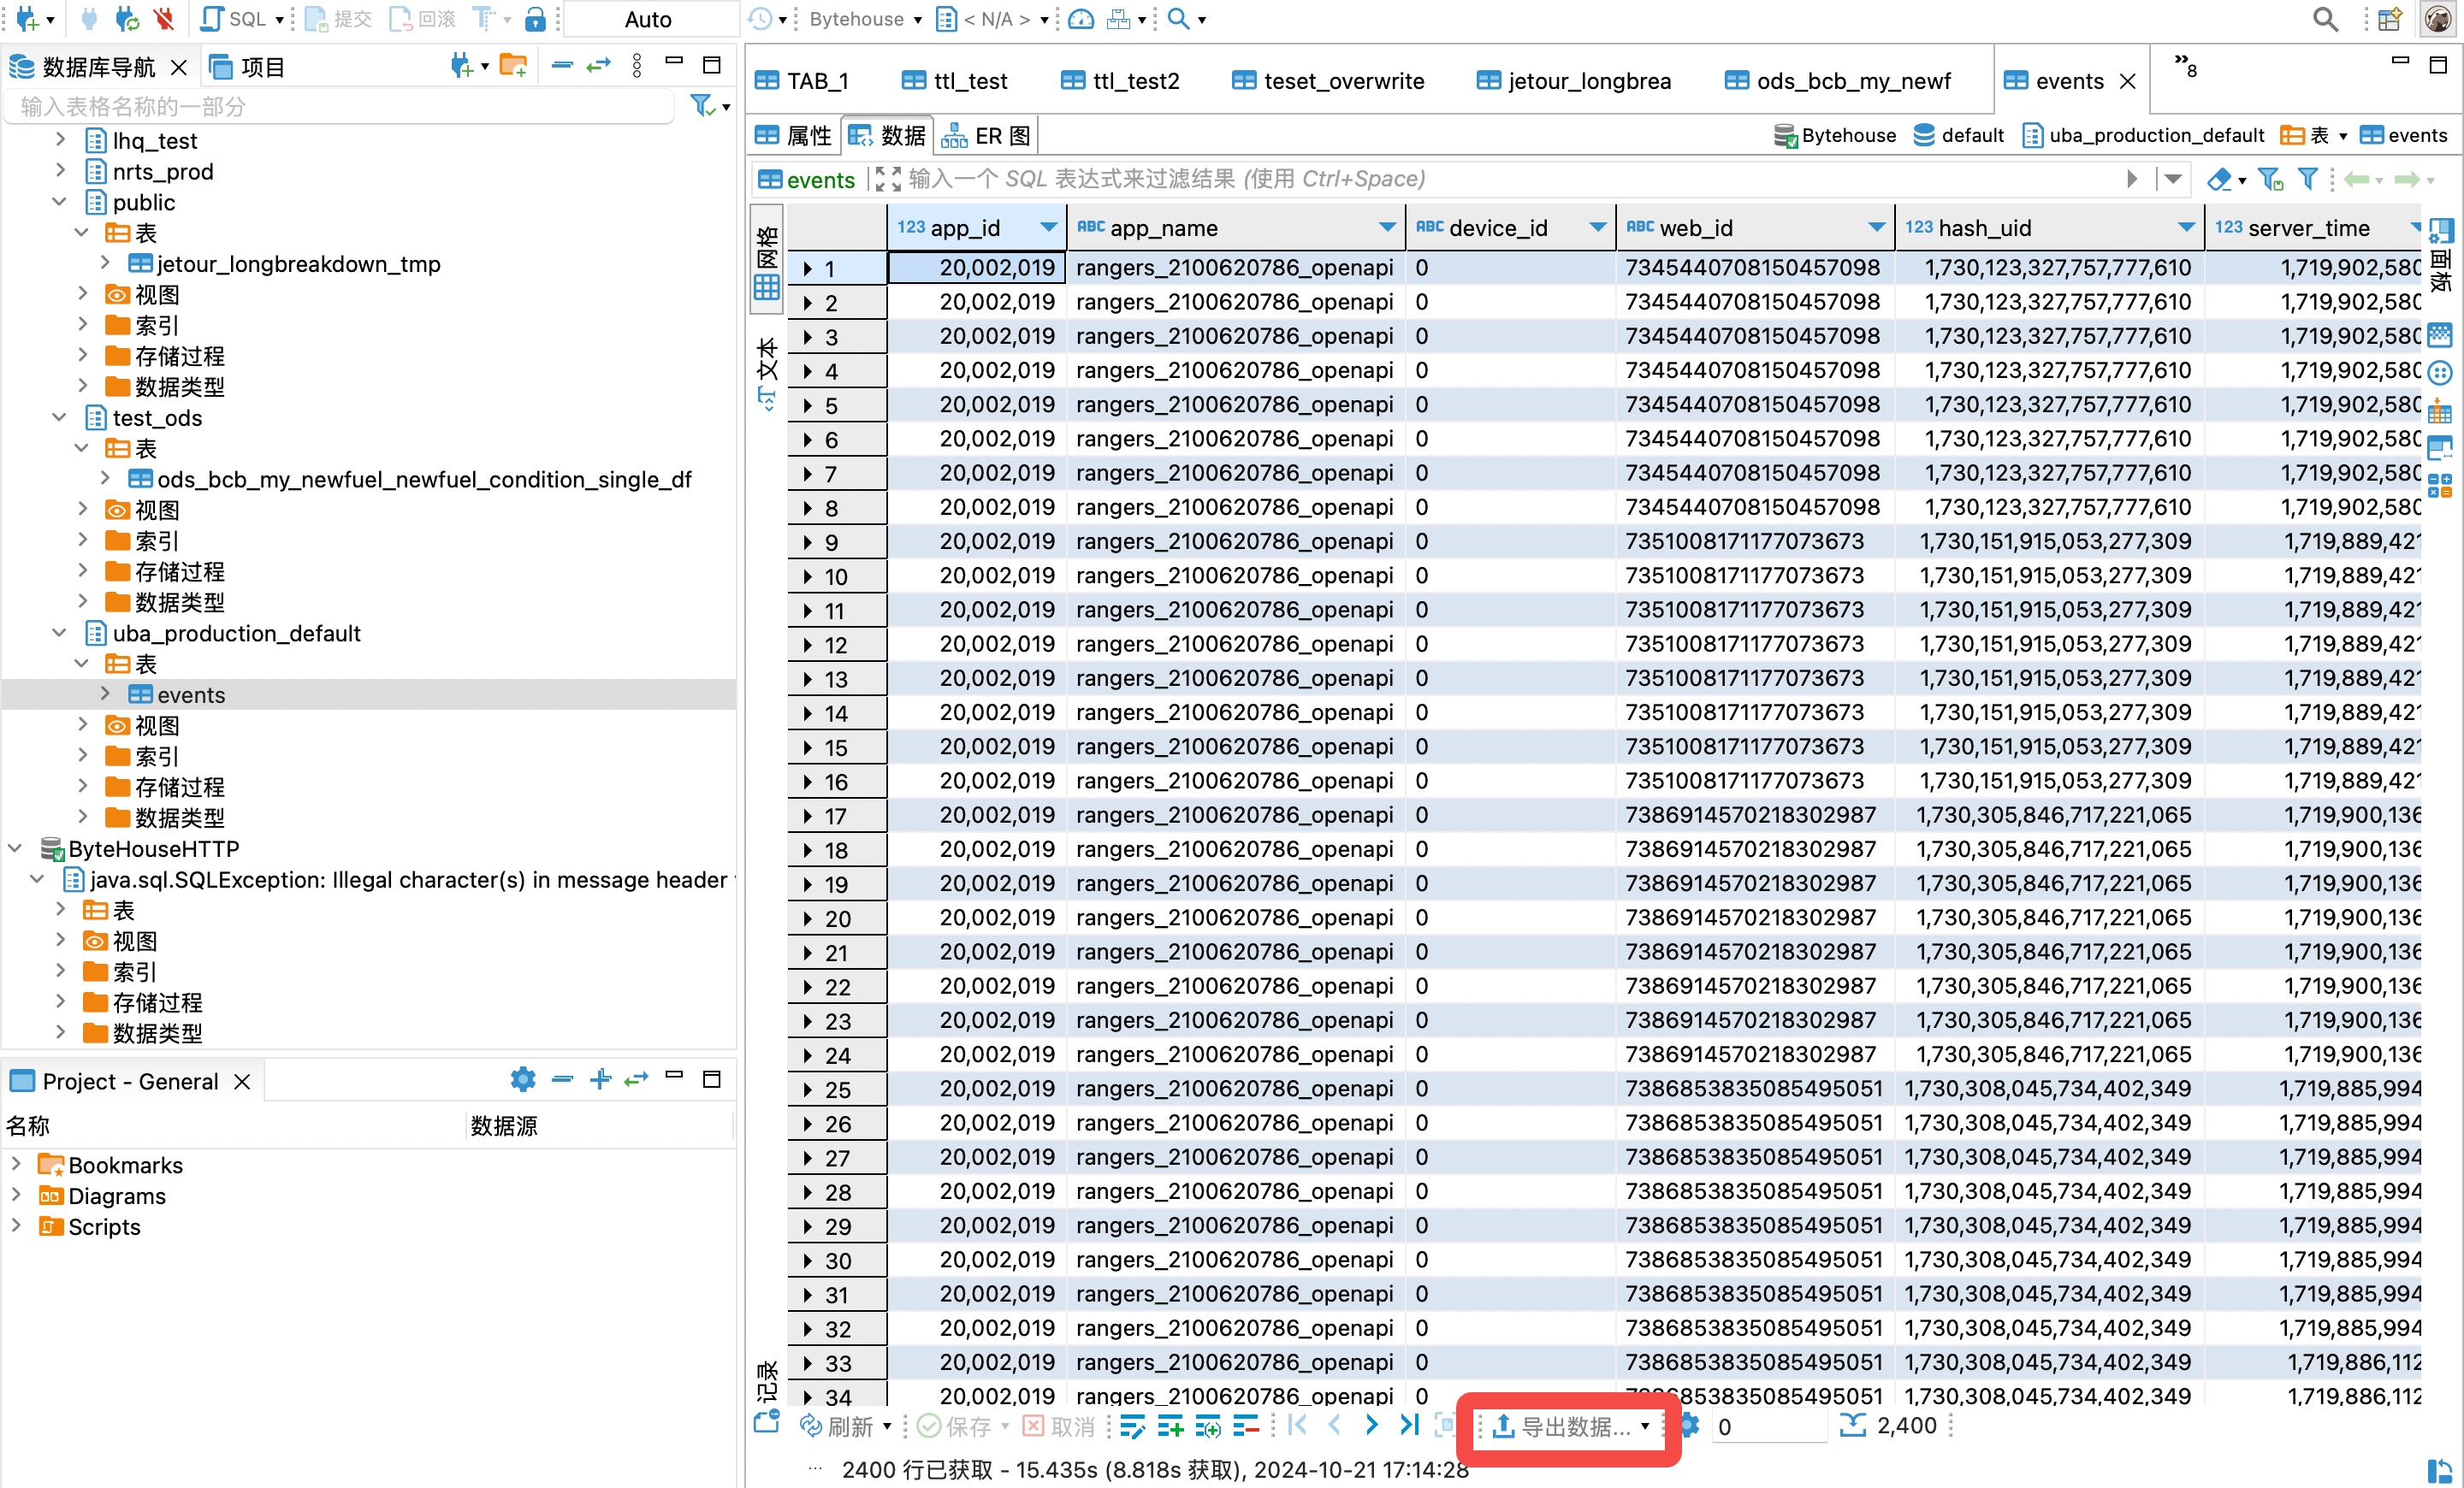Expand the events table tree node
This screenshot has width=2464, height=1488.
[105, 694]
